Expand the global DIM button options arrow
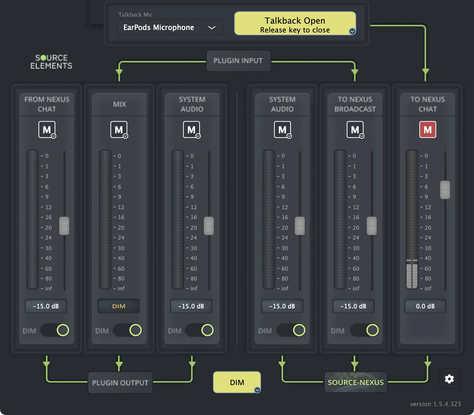This screenshot has width=474, height=415. pyautogui.click(x=257, y=390)
